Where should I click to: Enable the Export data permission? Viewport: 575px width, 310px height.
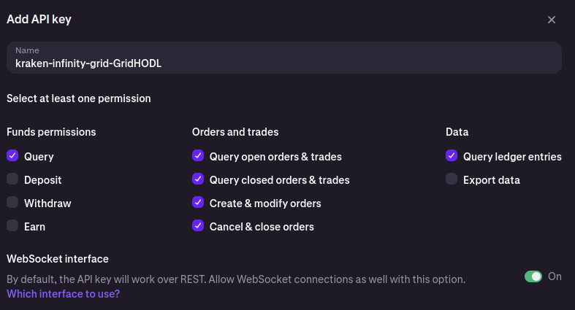pos(452,179)
